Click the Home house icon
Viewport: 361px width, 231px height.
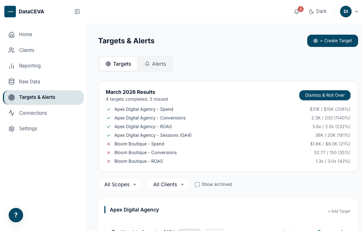click(x=12, y=35)
